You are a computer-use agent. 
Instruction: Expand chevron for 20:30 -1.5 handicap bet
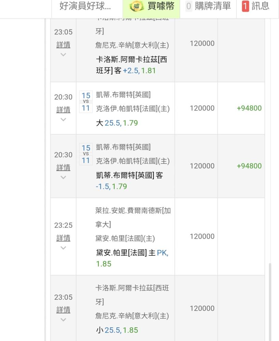pos(64,177)
